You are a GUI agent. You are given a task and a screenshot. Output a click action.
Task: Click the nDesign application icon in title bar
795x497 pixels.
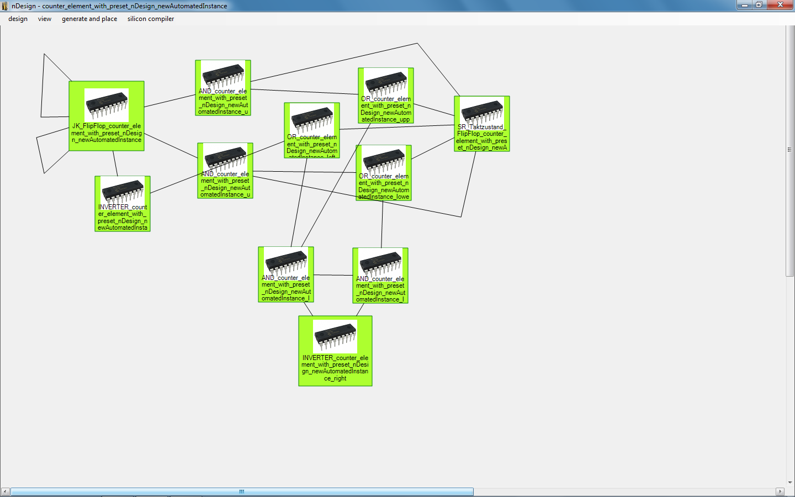tap(5, 6)
